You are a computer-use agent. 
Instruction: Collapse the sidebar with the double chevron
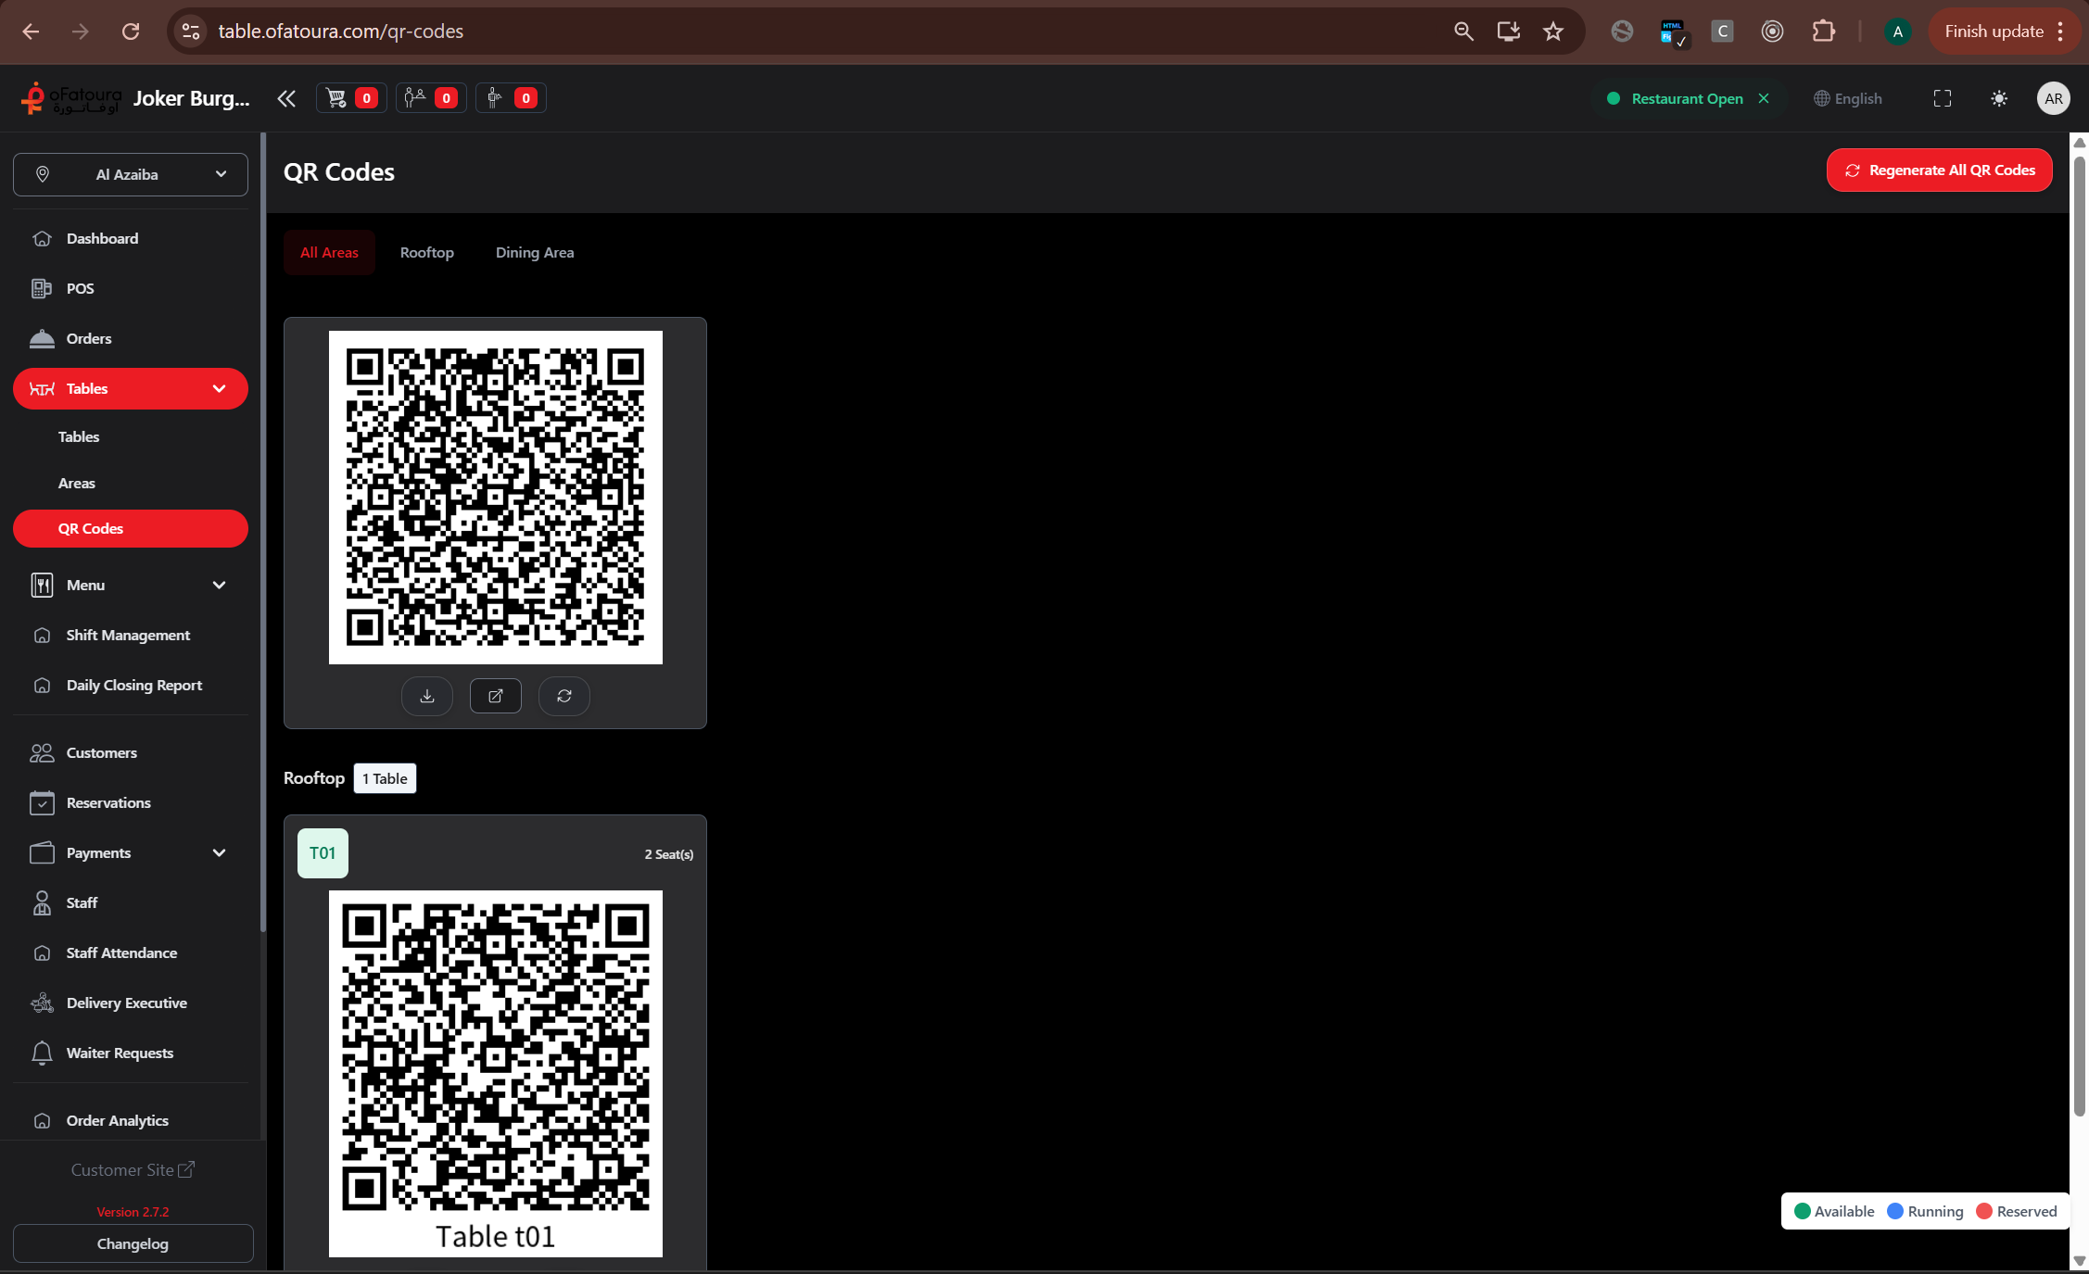point(286,98)
